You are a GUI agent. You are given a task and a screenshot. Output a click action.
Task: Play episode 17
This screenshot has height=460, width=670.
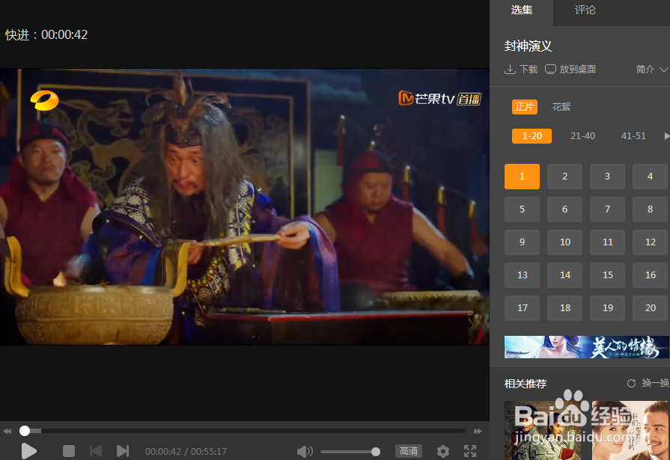point(522,308)
